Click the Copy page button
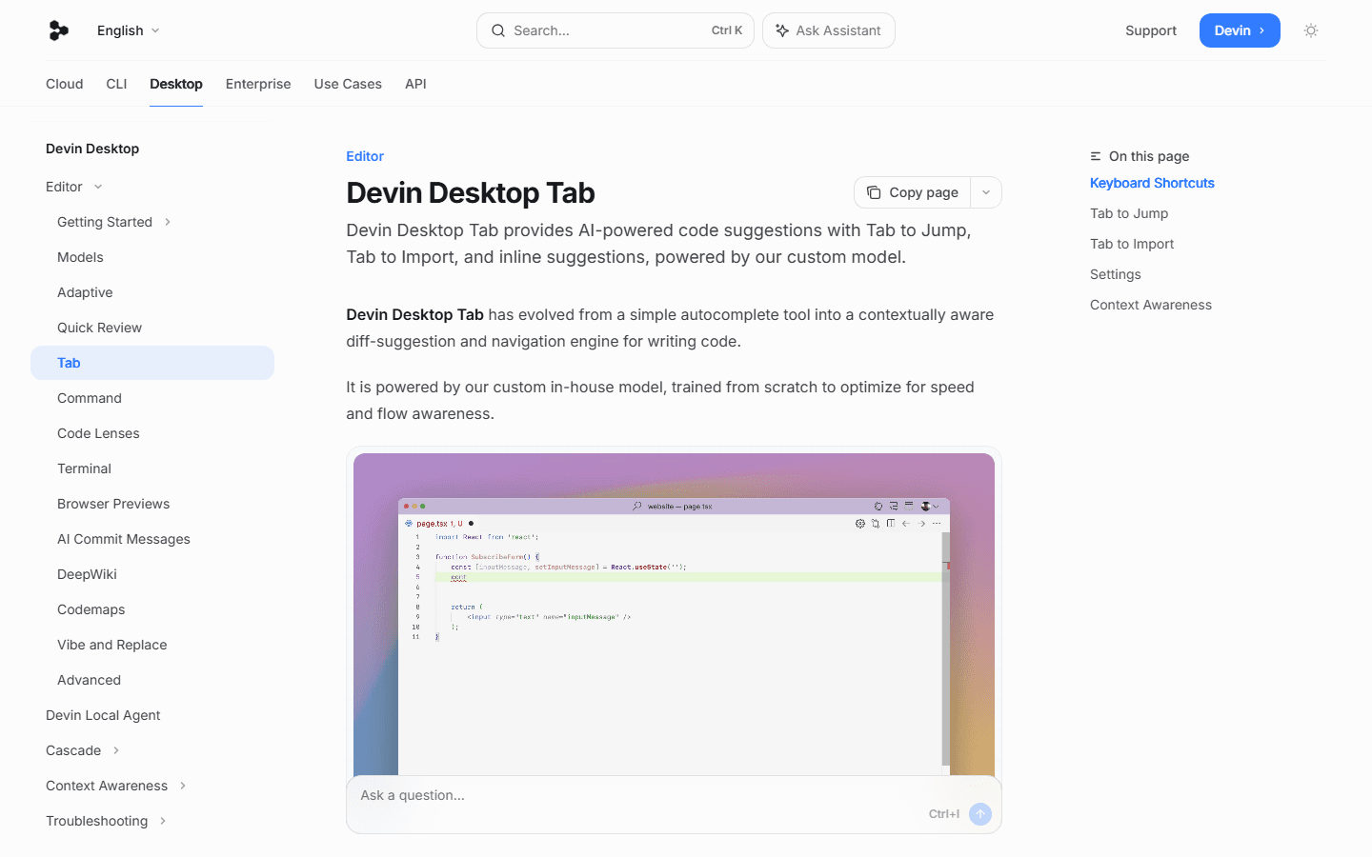Screen dimensions: 1372x857 pyautogui.click(x=913, y=192)
